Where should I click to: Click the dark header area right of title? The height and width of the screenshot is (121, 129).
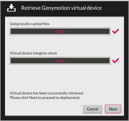tap(114, 8)
